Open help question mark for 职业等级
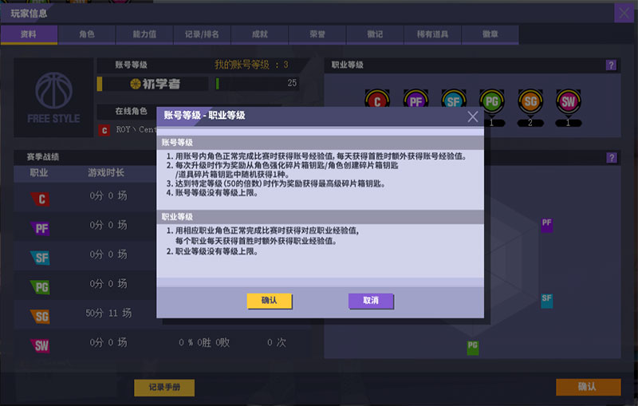This screenshot has width=638, height=406. [611, 65]
